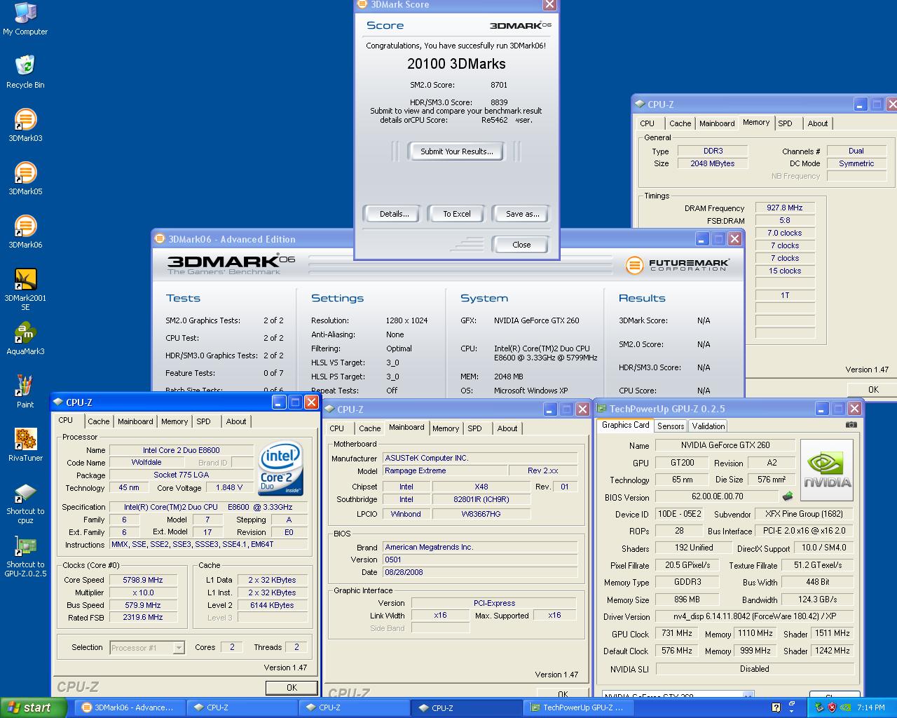Click the GPU-Z camera screenshot icon

pos(851,425)
